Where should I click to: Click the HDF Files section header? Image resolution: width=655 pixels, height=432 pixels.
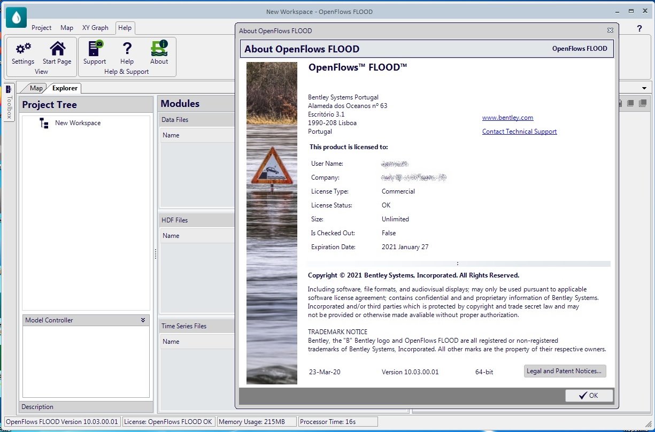tap(197, 220)
